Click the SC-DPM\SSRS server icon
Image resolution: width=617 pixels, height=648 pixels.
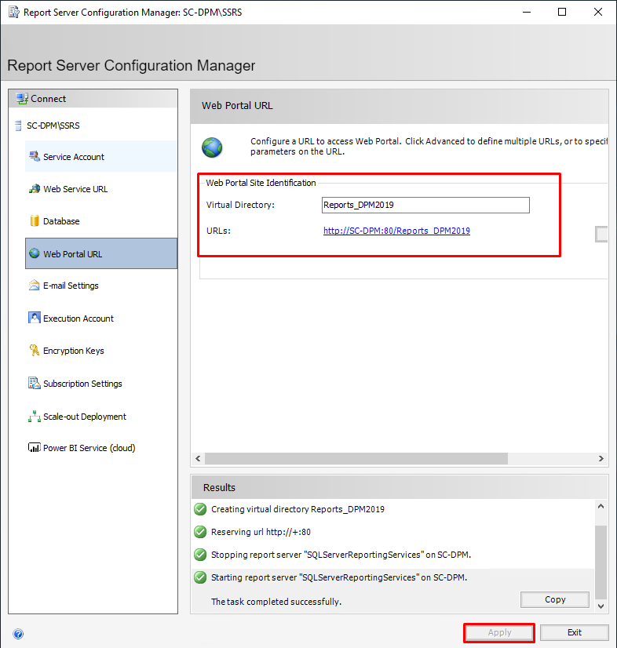18,126
